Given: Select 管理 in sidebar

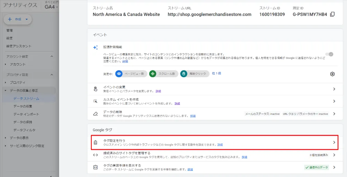Looking at the screenshot, I should point(9,30).
